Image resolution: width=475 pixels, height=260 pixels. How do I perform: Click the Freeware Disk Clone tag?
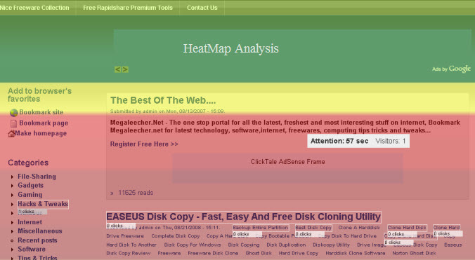[213, 253]
